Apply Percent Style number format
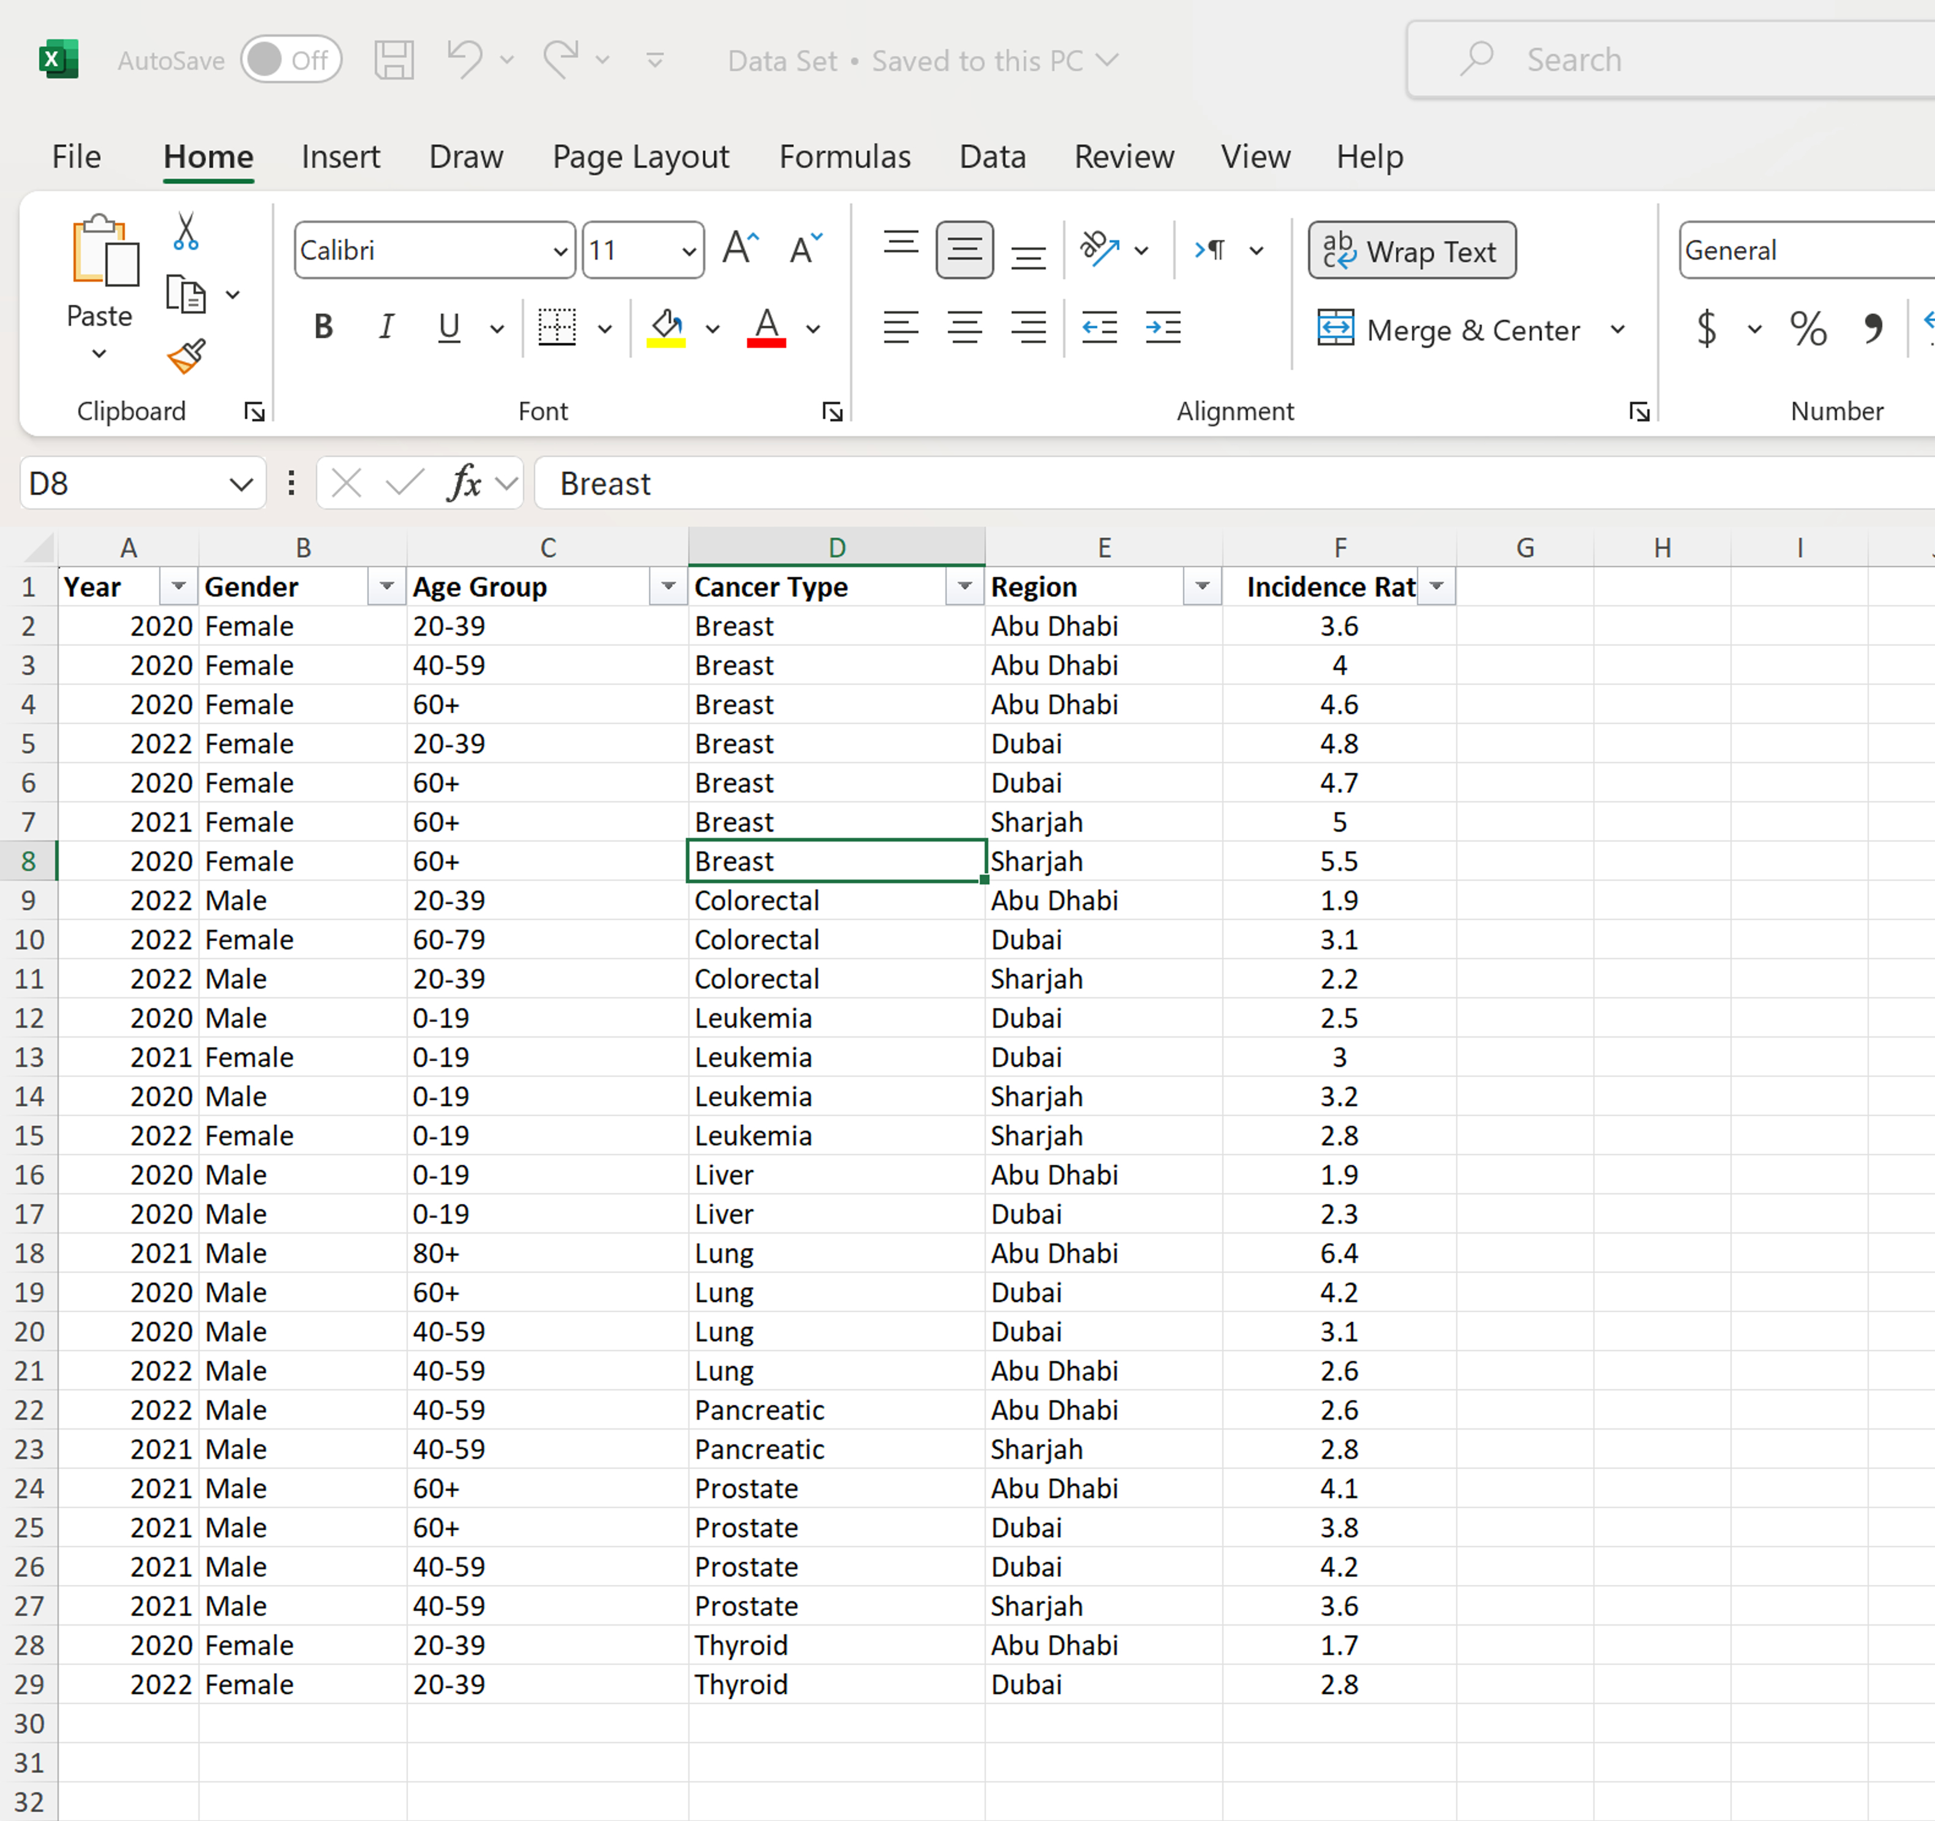Viewport: 1935px width, 1821px height. click(1808, 328)
